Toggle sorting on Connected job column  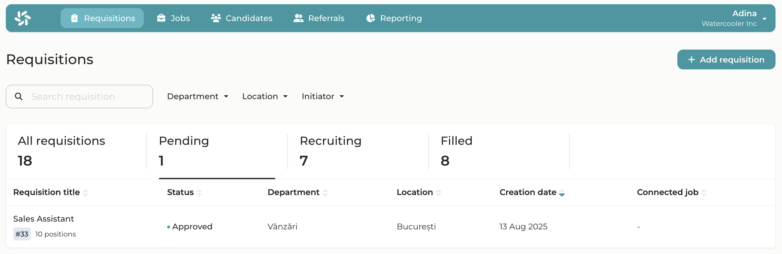coord(704,193)
